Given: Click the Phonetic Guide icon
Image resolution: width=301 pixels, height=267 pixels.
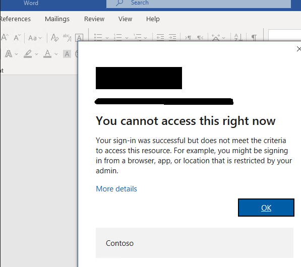Looking at the screenshot, I should (x=67, y=38).
